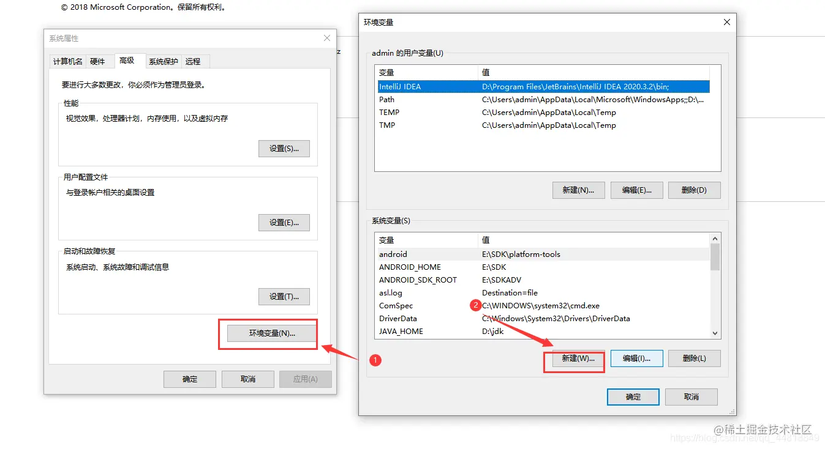This screenshot has height=449, width=825.
Task: Delete system variable with 删除(L)
Action: pos(694,358)
